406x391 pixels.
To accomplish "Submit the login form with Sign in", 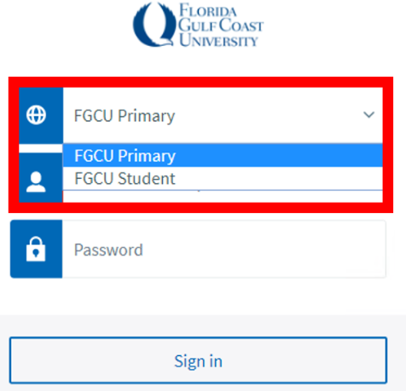I will point(198,360).
